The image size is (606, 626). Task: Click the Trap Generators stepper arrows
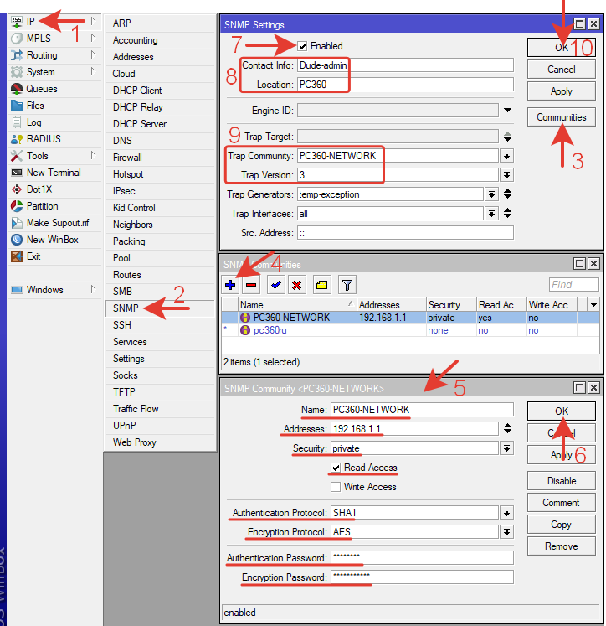507,194
